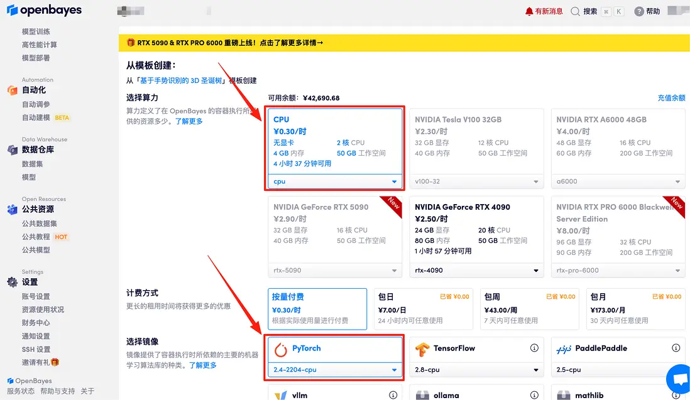
Task: Select NVIDIA RTX A6000 48GB compute card
Action: click(x=618, y=149)
